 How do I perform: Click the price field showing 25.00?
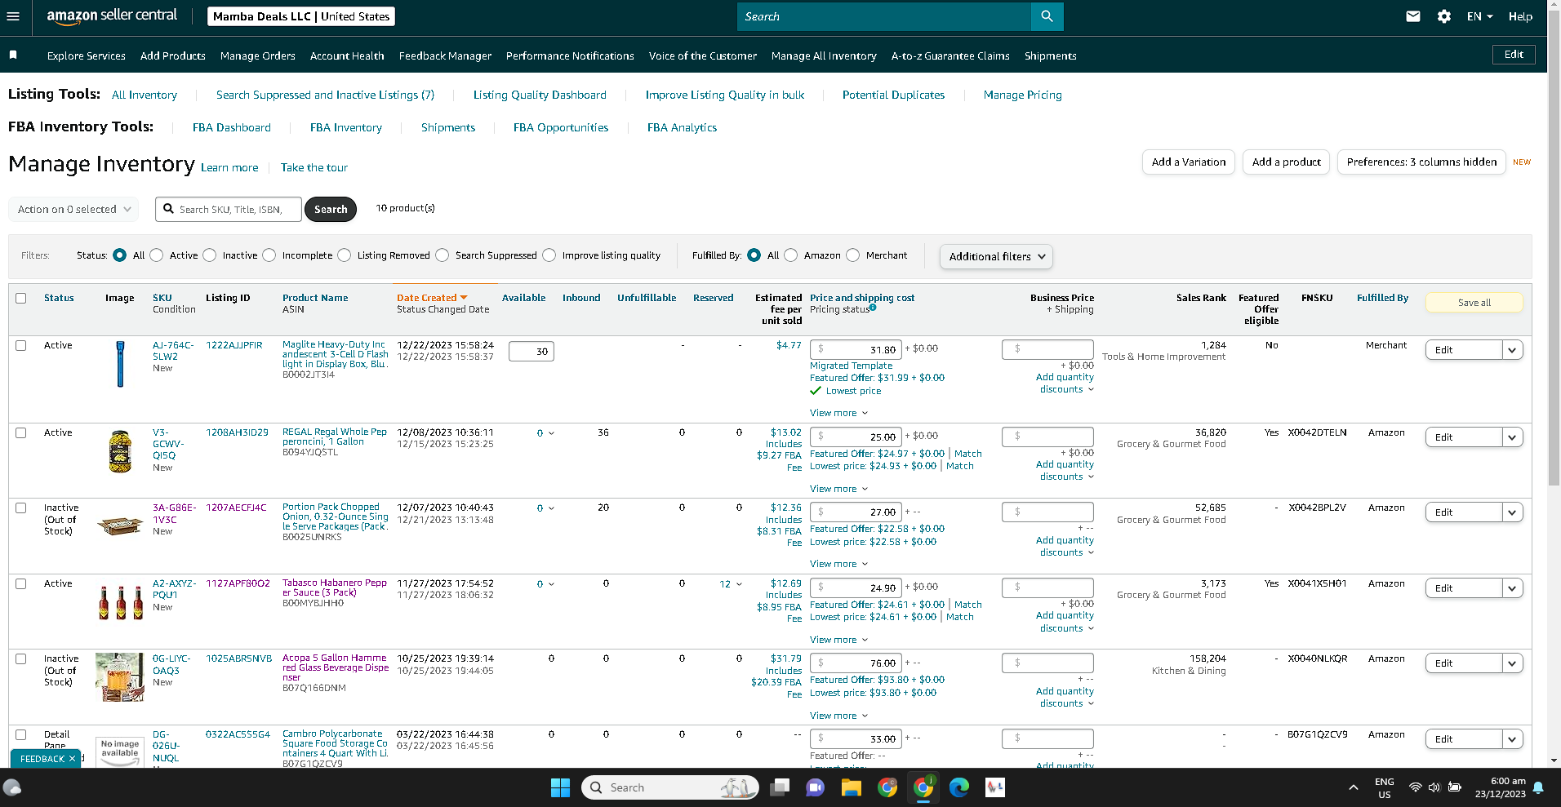pos(856,437)
